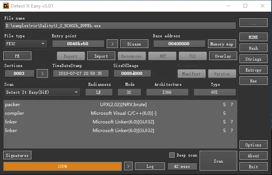Open entry point details arrow button
This screenshot has height=175, width=272.
(112, 44)
